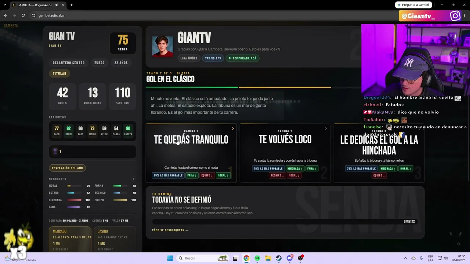
Task: Click the Tramo 2/3 tag
Action: click(213, 58)
